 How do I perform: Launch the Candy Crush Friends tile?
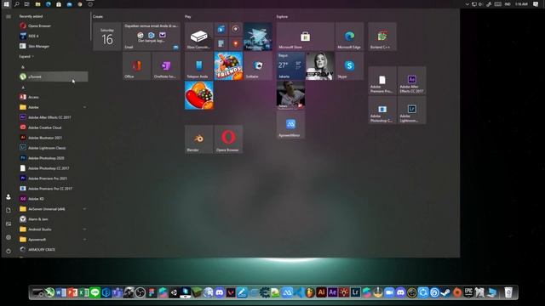(228, 66)
